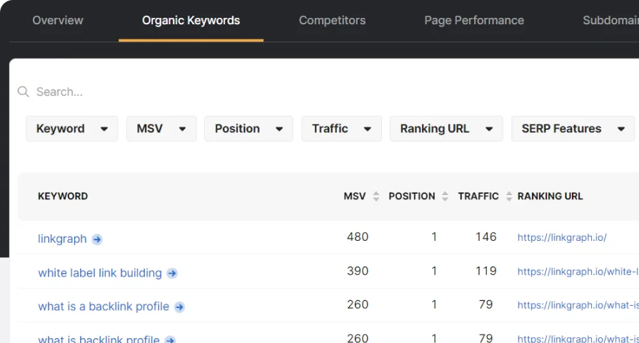Sort table by Position column arrows
Viewport: 639px width, 343px height.
(x=445, y=197)
